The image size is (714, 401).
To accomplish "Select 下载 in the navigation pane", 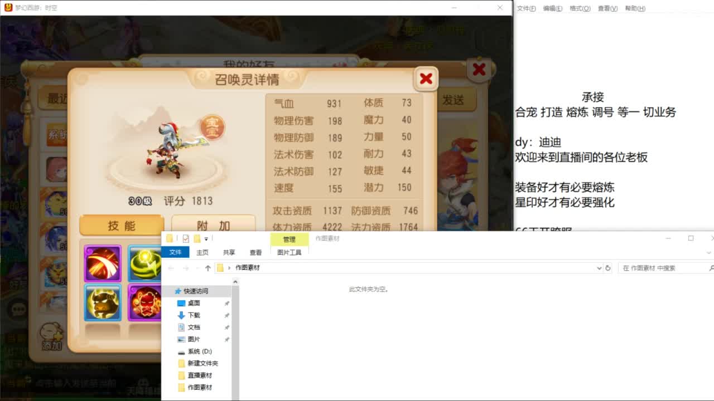I will (x=194, y=315).
